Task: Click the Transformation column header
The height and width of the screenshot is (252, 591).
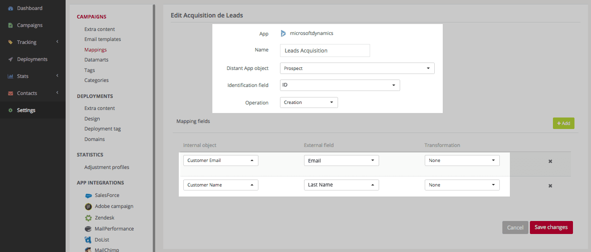Action: point(442,145)
